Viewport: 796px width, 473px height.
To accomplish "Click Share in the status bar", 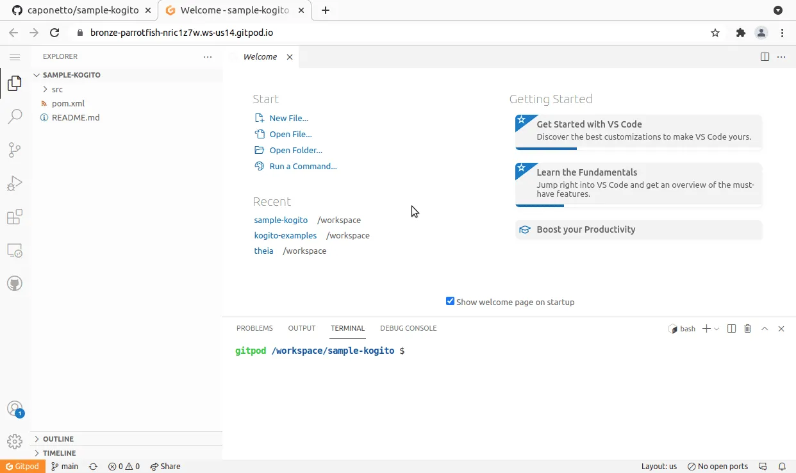I will 165,467.
